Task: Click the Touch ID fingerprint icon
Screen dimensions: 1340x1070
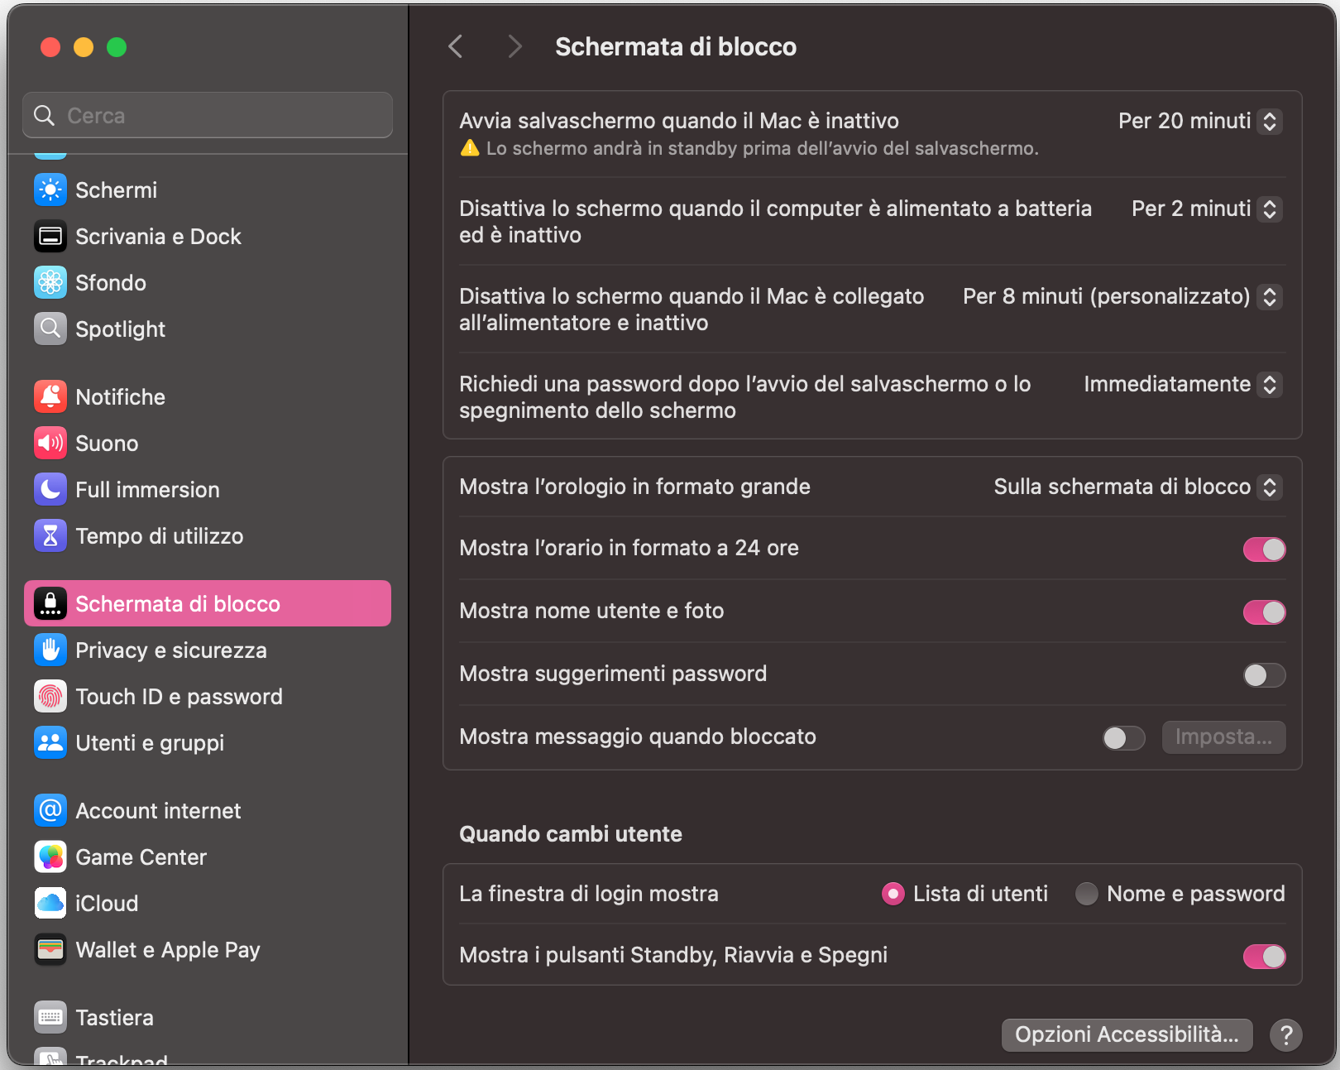Action: click(x=50, y=696)
